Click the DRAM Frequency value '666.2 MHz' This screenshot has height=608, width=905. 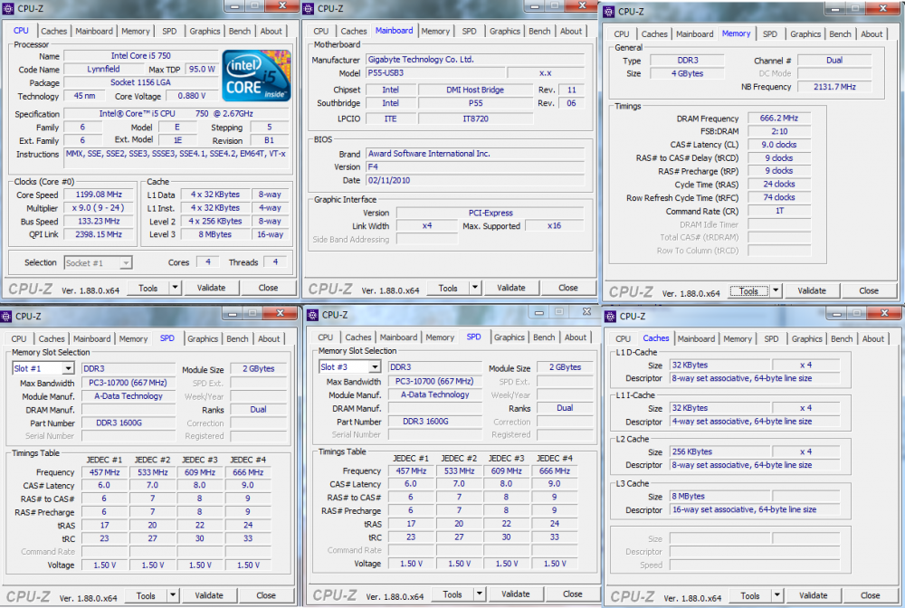[778, 118]
